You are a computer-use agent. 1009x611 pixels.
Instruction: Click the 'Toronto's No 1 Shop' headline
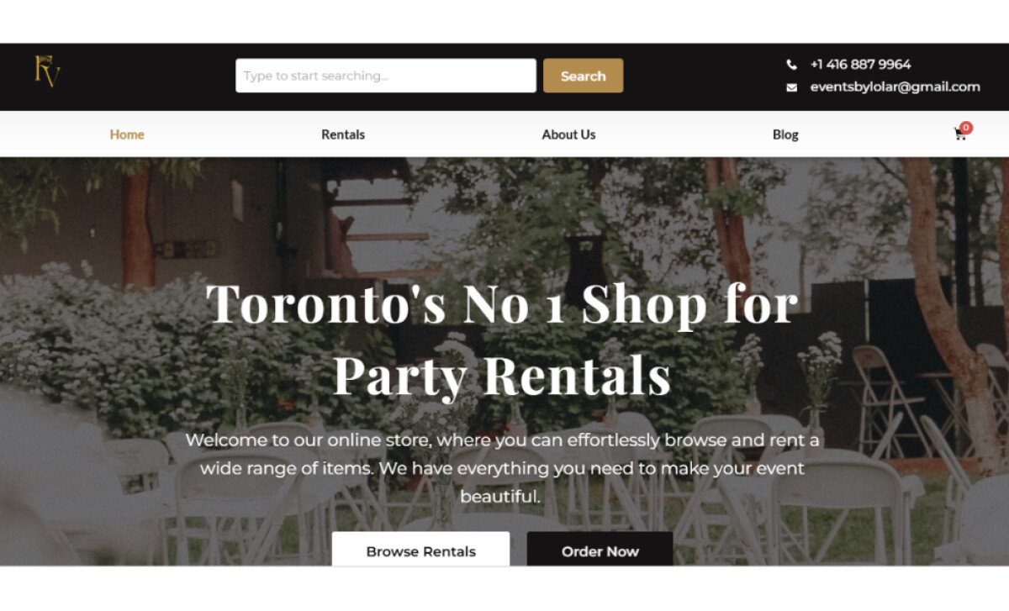coord(502,339)
